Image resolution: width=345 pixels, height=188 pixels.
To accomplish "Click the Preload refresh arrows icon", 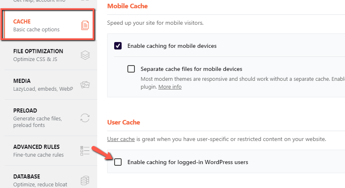I will (x=85, y=117).
